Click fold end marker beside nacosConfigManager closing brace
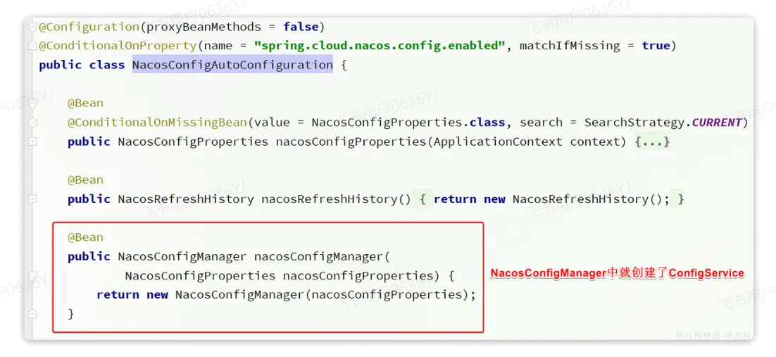This screenshot has height=357, width=776. 32,314
